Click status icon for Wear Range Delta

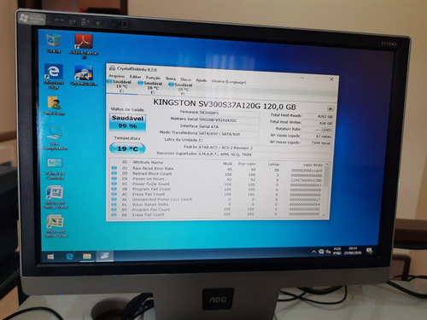coord(114,204)
